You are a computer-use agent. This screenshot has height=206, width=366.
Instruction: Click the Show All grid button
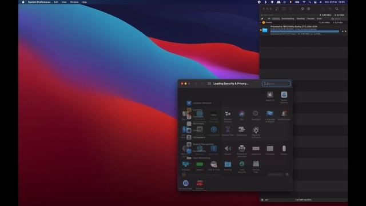pos(209,84)
